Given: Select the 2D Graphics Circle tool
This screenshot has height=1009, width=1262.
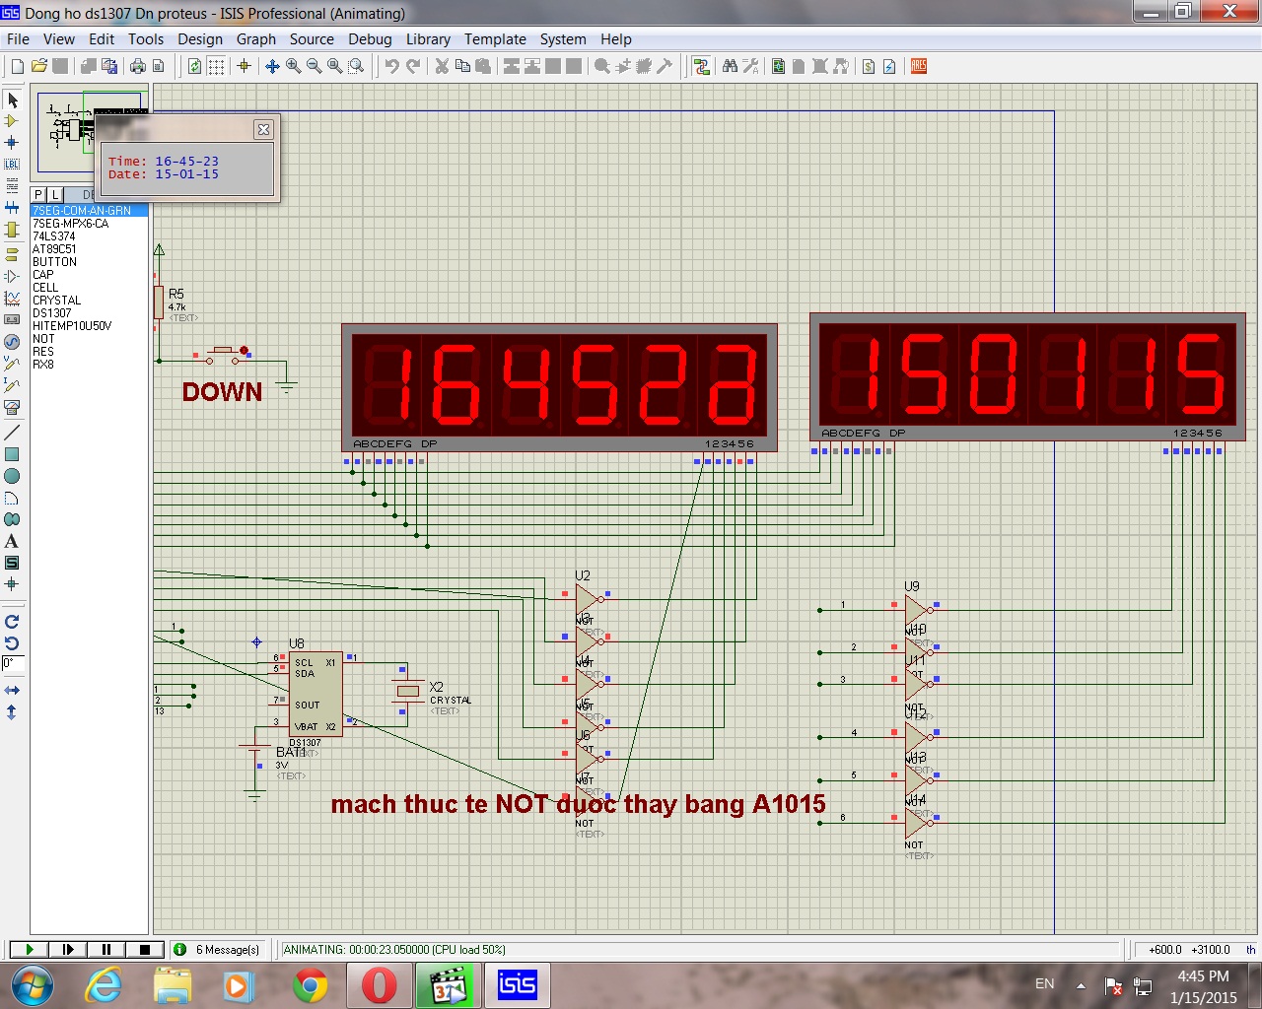Looking at the screenshot, I should point(12,476).
